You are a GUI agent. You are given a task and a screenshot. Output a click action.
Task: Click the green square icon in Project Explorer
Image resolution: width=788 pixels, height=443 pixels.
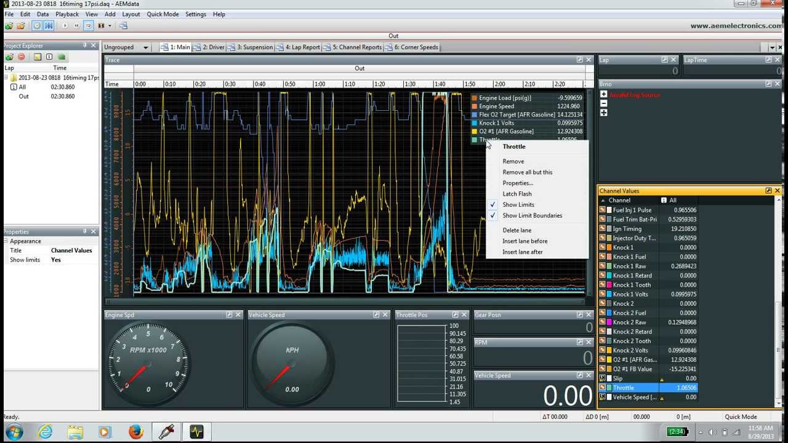click(62, 57)
